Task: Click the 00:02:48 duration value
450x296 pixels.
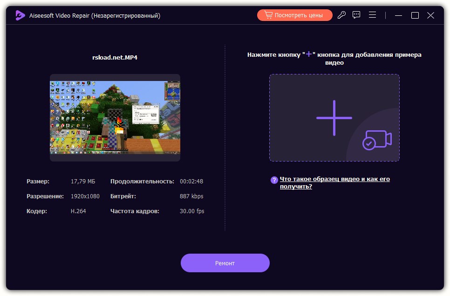Action: (191, 181)
